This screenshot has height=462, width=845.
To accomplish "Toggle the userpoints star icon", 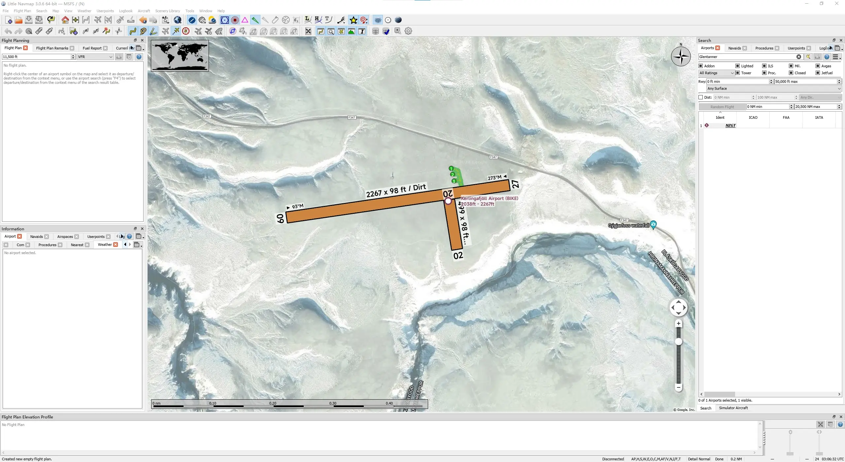I will [x=353, y=20].
